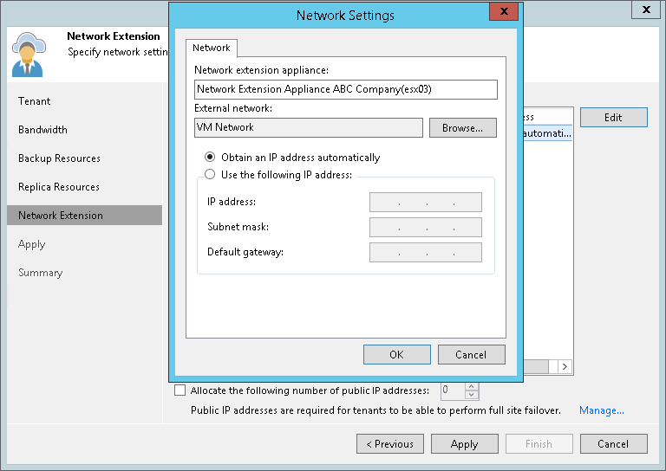Image resolution: width=666 pixels, height=471 pixels.
Task: Go to Replica Resources step
Action: (x=59, y=187)
